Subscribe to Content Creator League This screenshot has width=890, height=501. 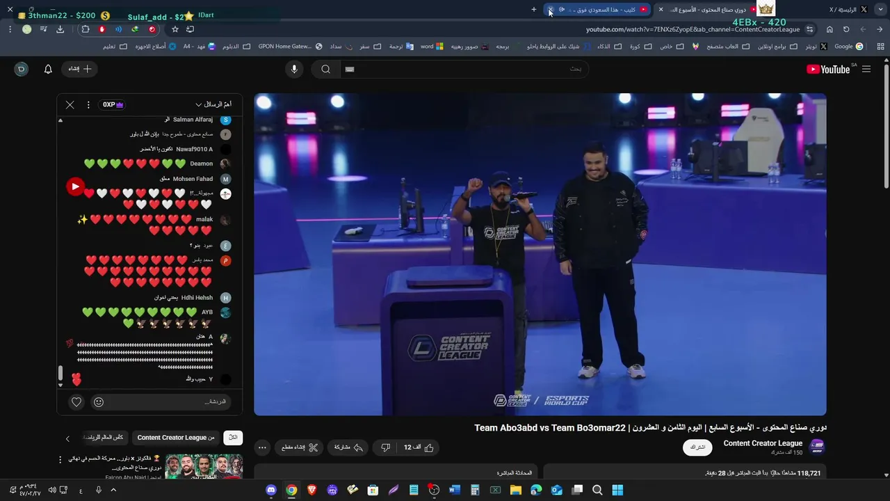click(x=698, y=447)
